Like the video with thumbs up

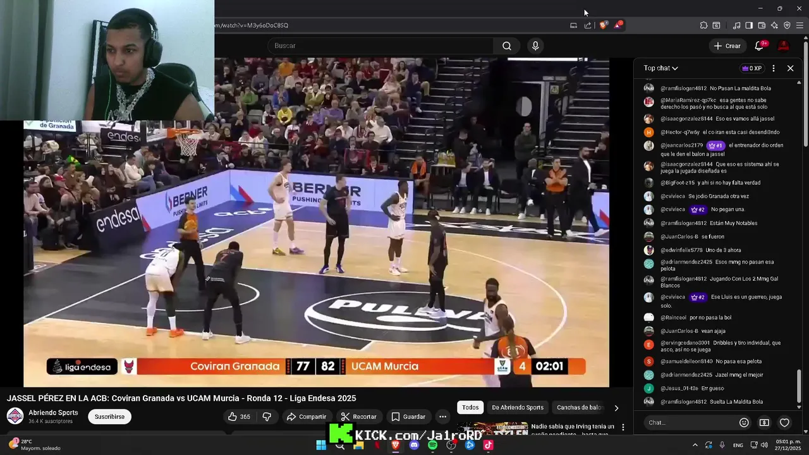[x=240, y=416]
